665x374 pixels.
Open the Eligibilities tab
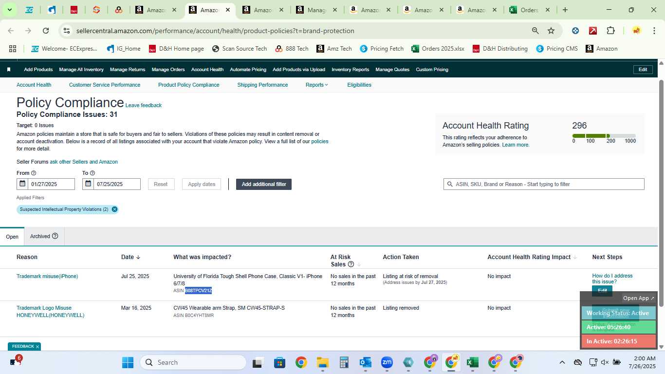[x=359, y=85]
